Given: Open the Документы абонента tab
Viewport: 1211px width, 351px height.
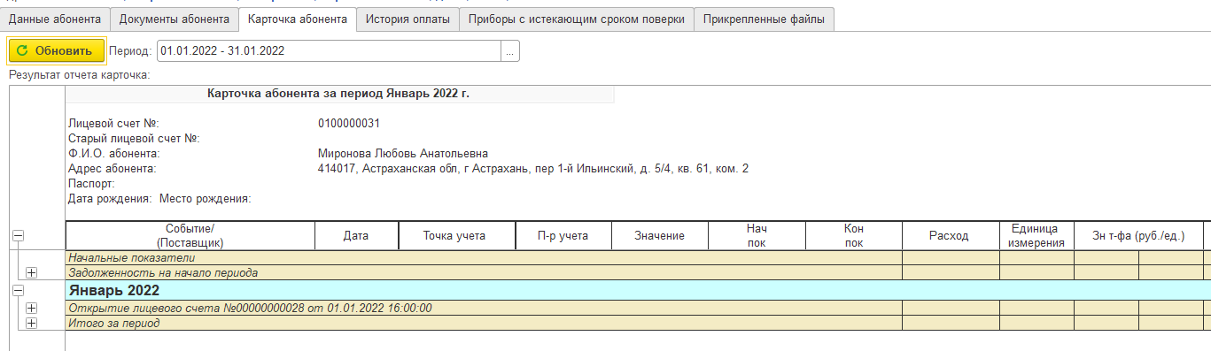Looking at the screenshot, I should (x=175, y=19).
